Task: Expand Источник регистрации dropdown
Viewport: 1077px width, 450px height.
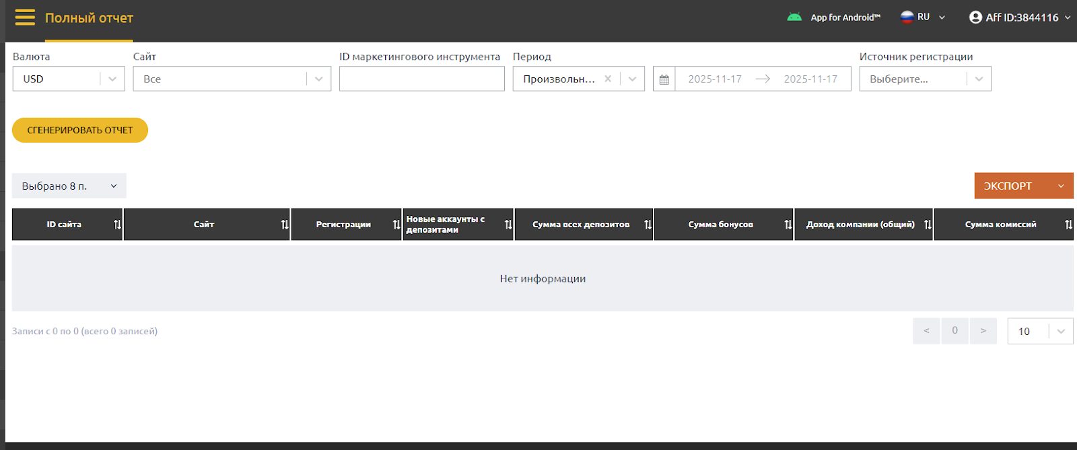Action: coord(979,79)
